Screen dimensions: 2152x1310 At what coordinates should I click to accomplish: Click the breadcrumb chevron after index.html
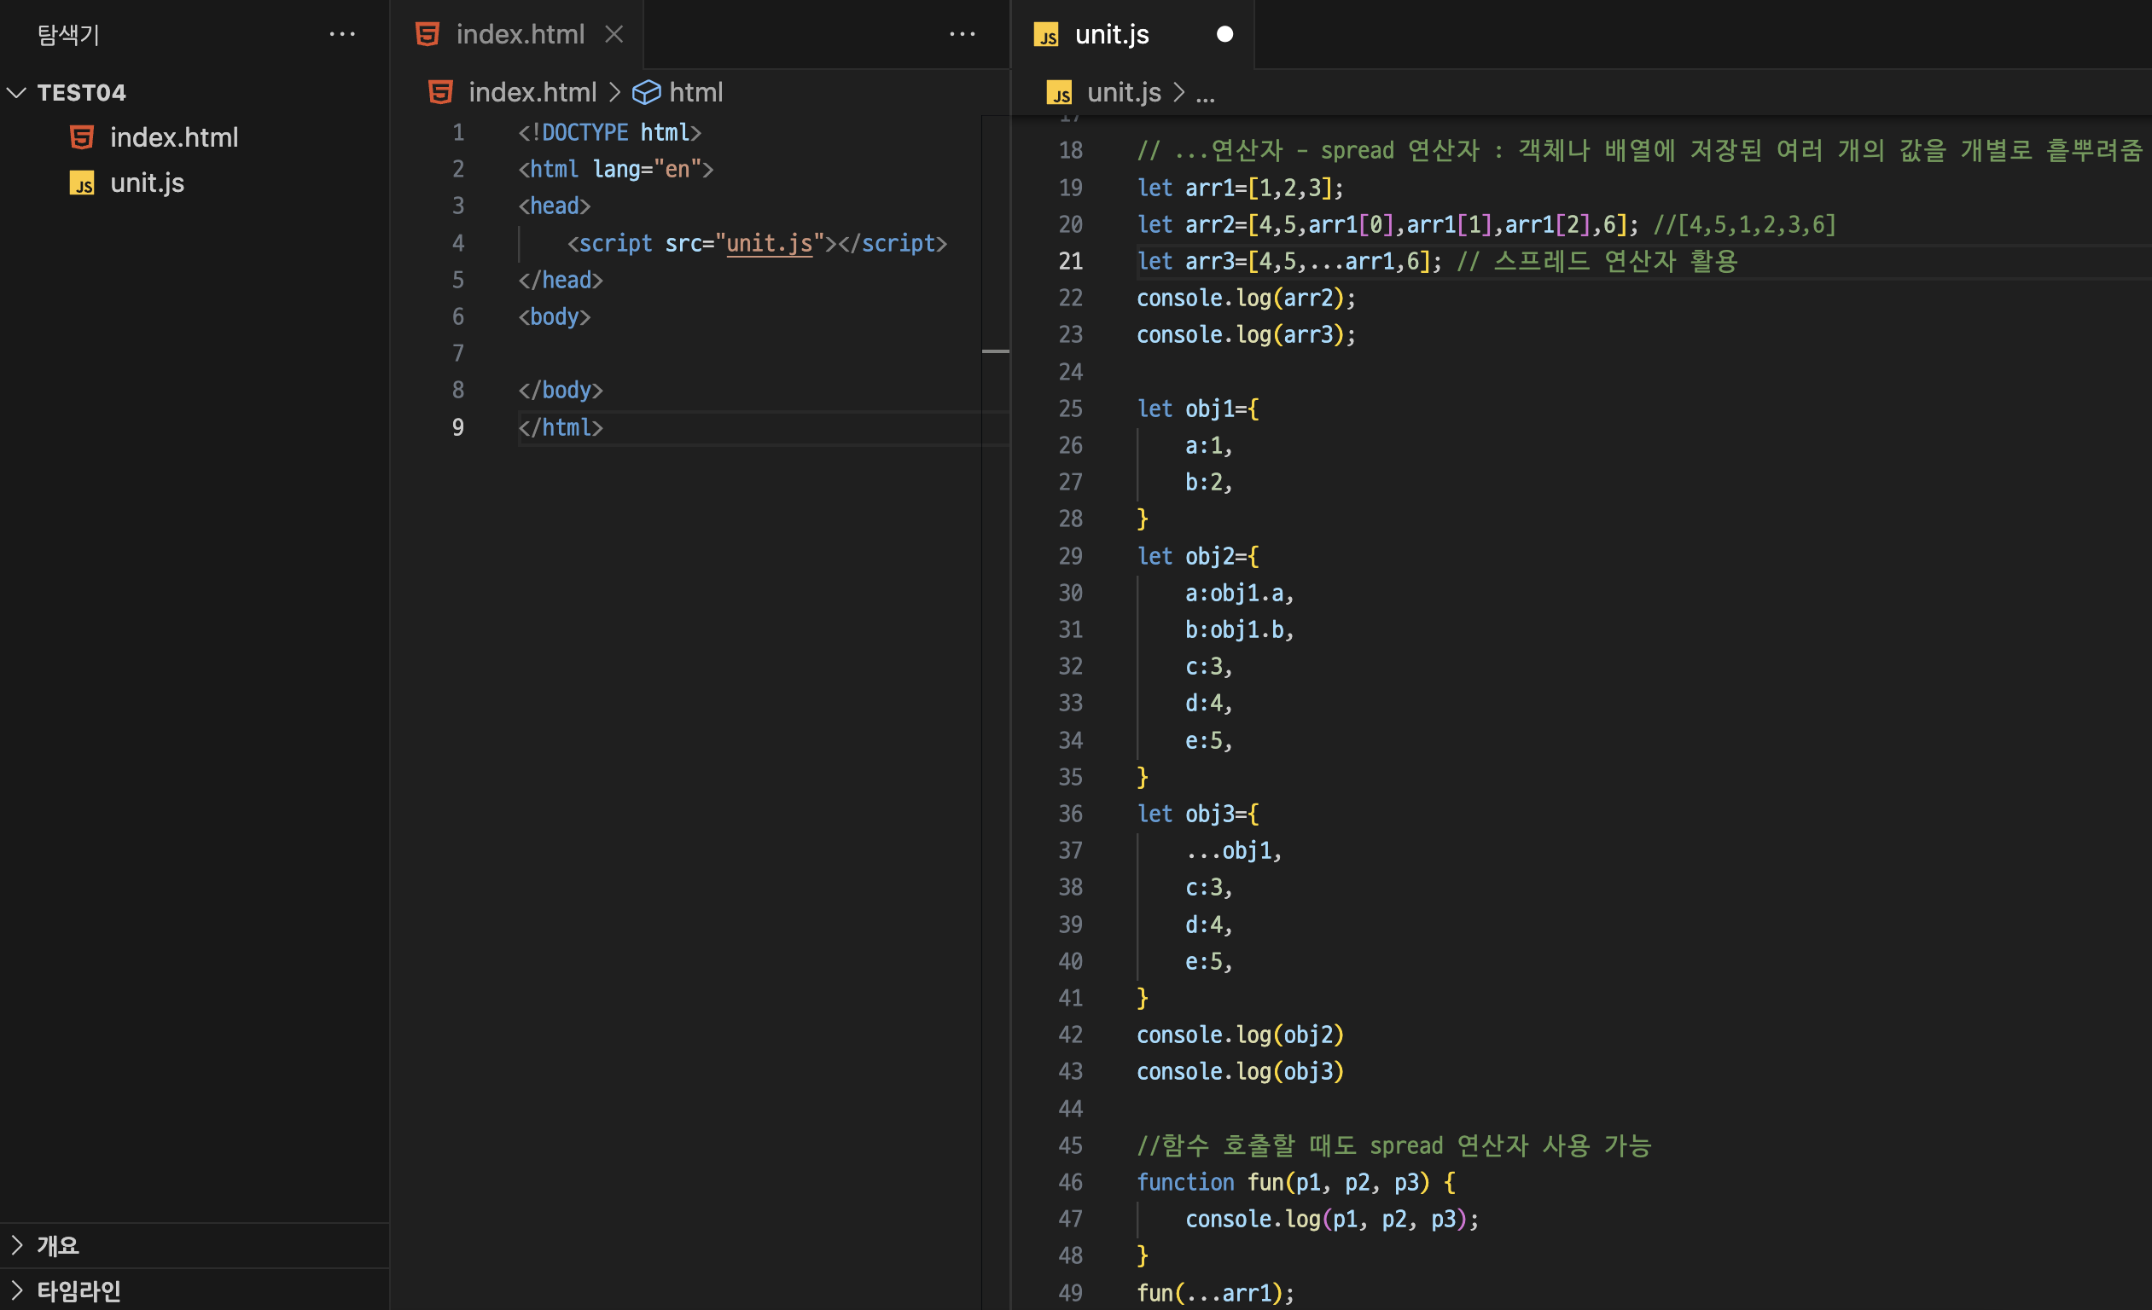614,91
